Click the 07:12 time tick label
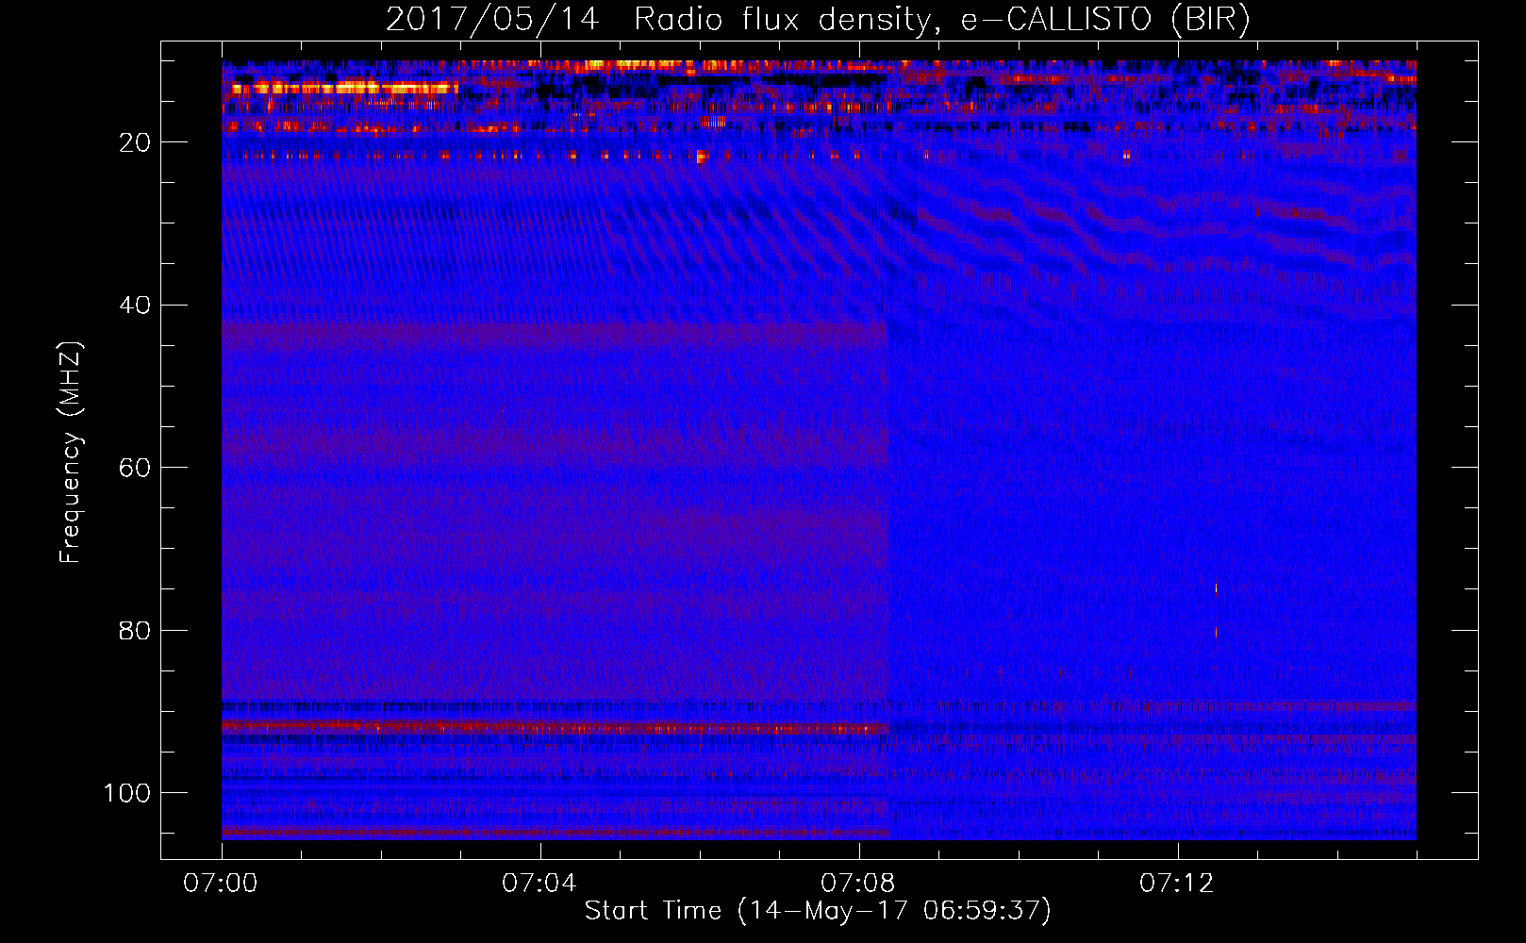The height and width of the screenshot is (943, 1526). coord(1177,884)
